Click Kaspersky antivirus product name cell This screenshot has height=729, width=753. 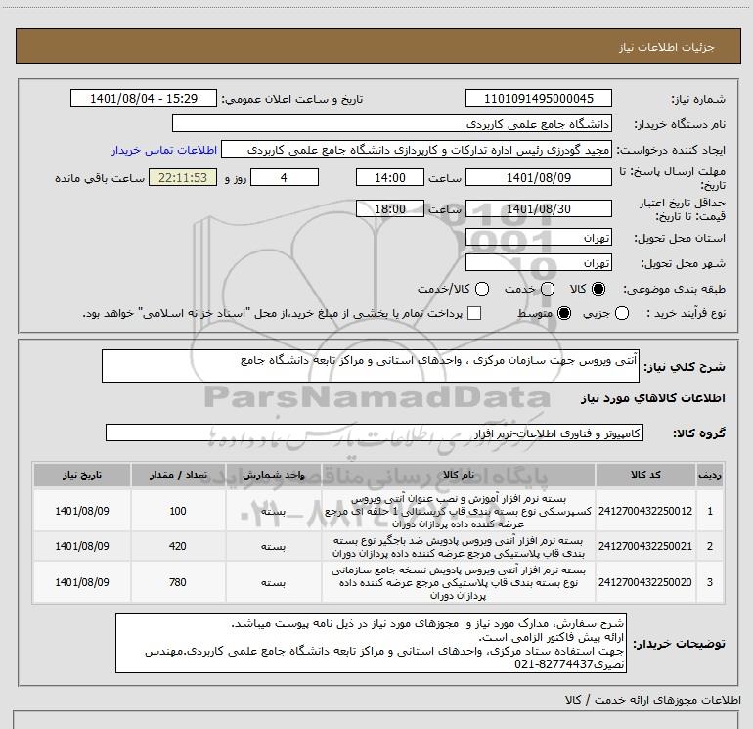pos(458,512)
